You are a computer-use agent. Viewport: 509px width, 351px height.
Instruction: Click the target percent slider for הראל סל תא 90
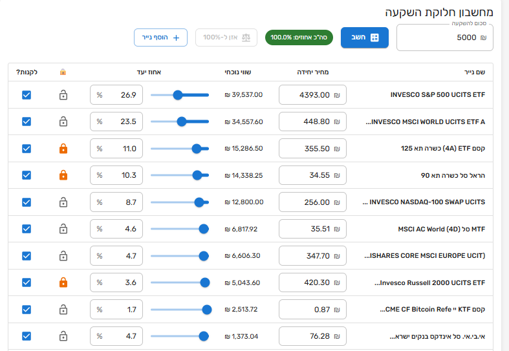[x=179, y=175]
